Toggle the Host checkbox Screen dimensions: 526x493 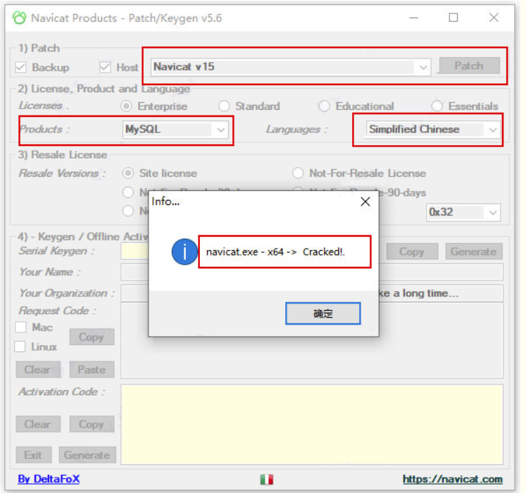click(105, 67)
